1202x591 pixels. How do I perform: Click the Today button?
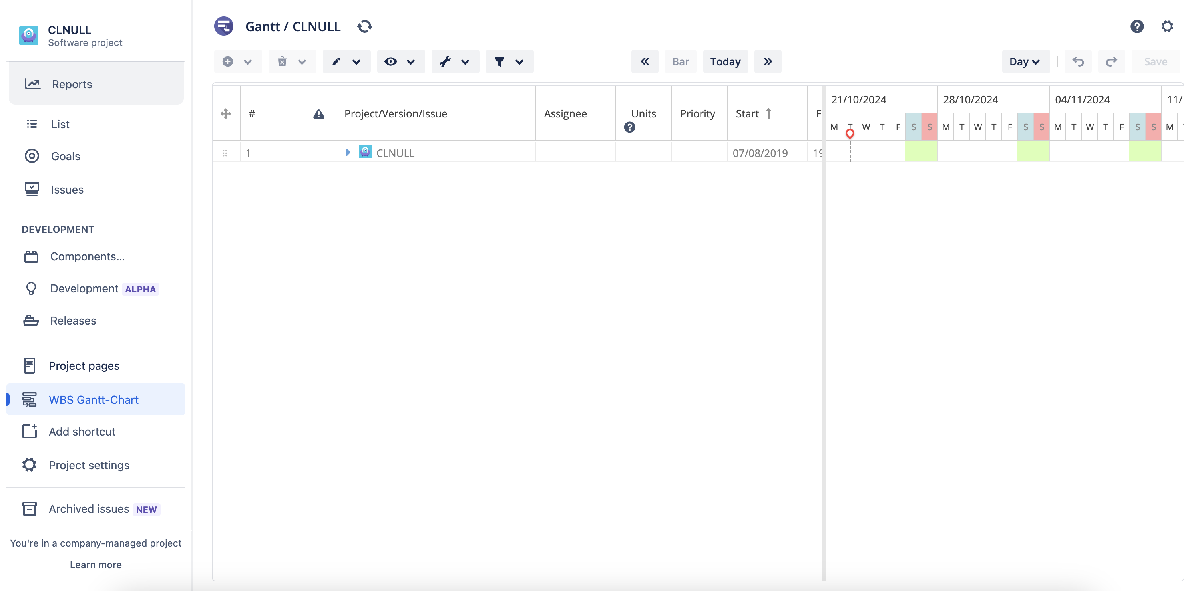(724, 61)
